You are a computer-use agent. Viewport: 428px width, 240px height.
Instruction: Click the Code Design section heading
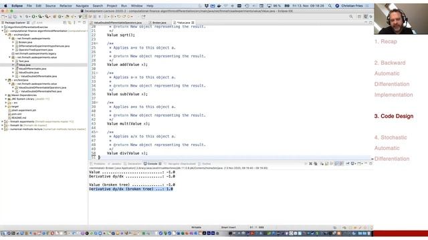[x=394, y=116]
